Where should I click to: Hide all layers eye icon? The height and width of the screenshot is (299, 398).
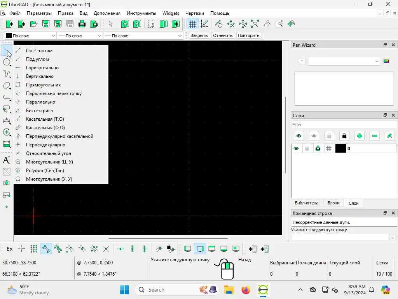pyautogui.click(x=314, y=136)
